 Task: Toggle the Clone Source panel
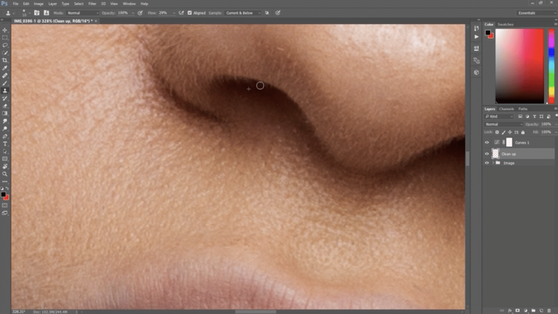pos(46,13)
